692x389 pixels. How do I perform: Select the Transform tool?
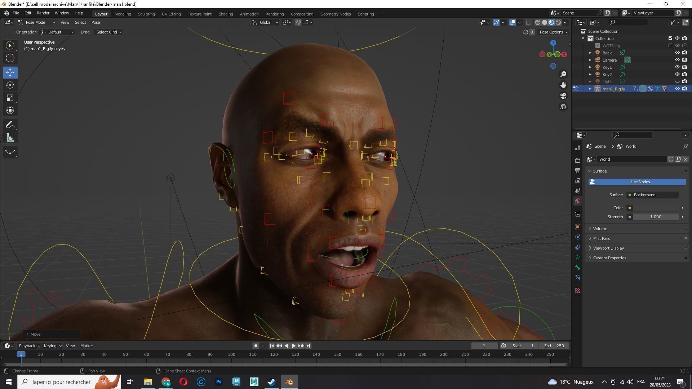coord(10,110)
